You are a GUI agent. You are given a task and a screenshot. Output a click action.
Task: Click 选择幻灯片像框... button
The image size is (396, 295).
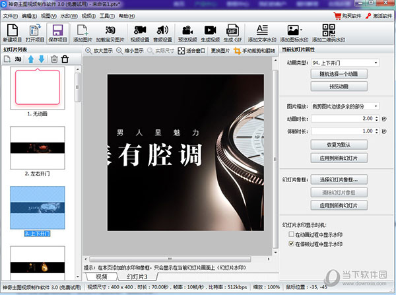coord(339,180)
